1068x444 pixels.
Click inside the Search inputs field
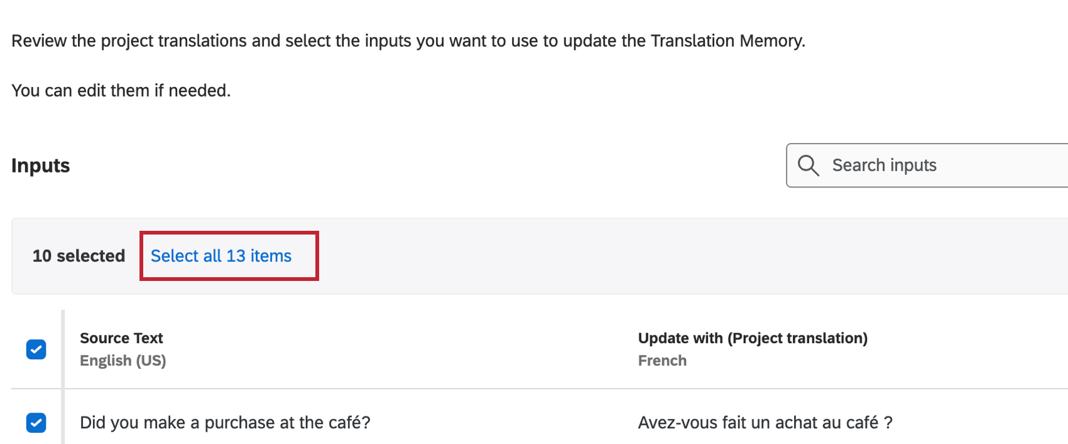point(911,166)
